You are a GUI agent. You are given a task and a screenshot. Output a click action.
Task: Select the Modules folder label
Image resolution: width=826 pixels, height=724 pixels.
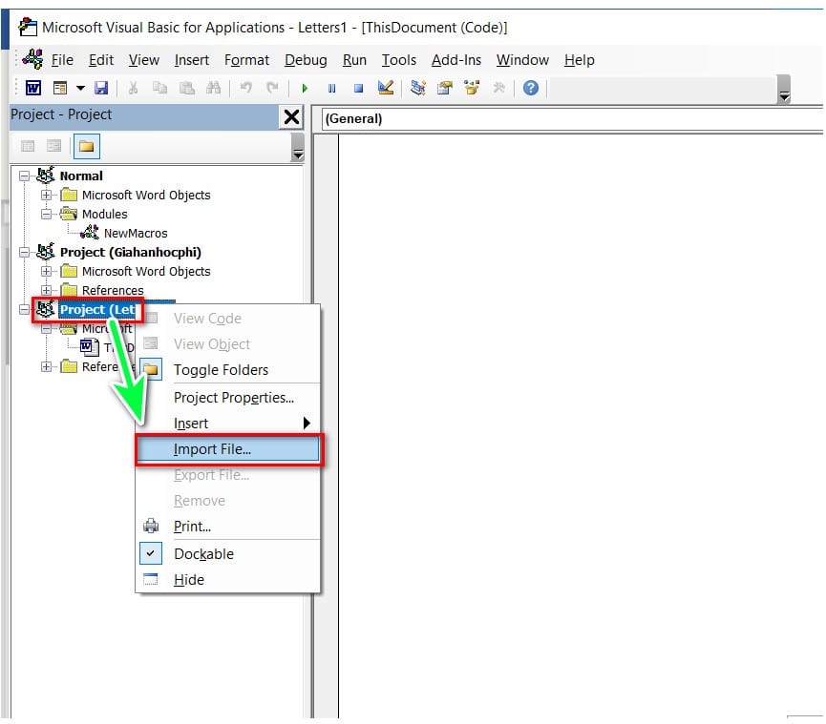(104, 215)
